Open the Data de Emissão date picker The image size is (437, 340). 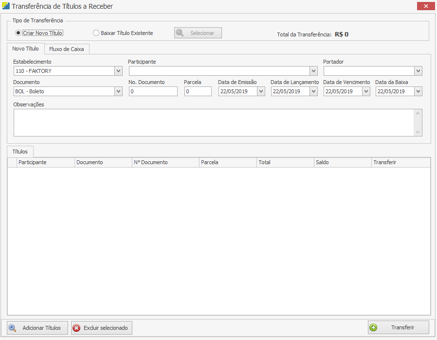point(261,91)
